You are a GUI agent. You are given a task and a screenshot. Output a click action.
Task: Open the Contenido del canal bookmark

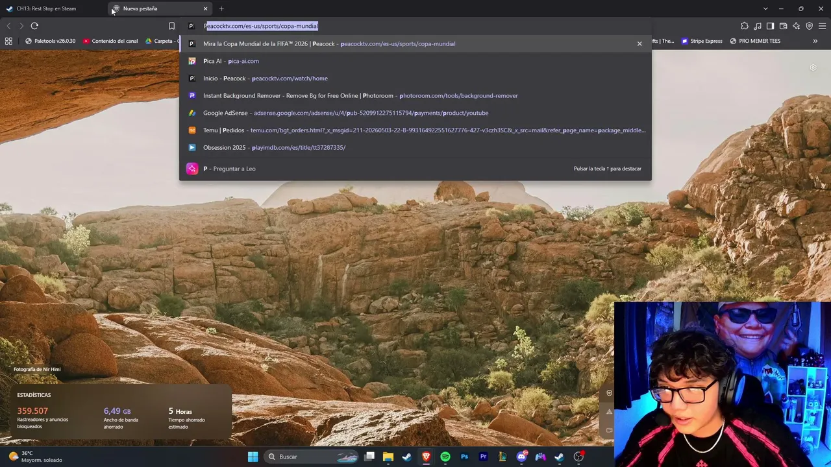[110, 41]
